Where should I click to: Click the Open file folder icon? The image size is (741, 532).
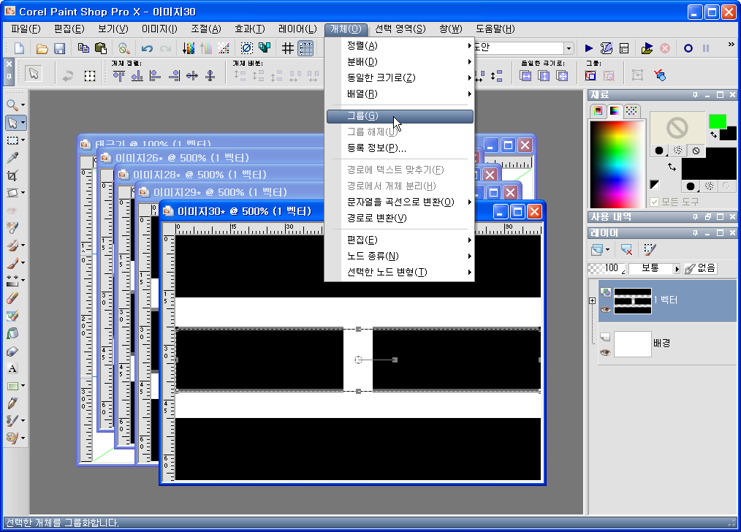pyautogui.click(x=42, y=48)
